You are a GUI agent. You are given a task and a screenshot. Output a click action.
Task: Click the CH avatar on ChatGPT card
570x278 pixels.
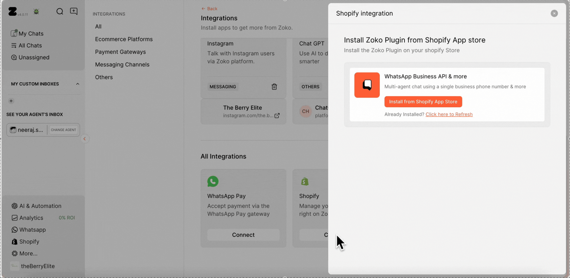pyautogui.click(x=306, y=111)
